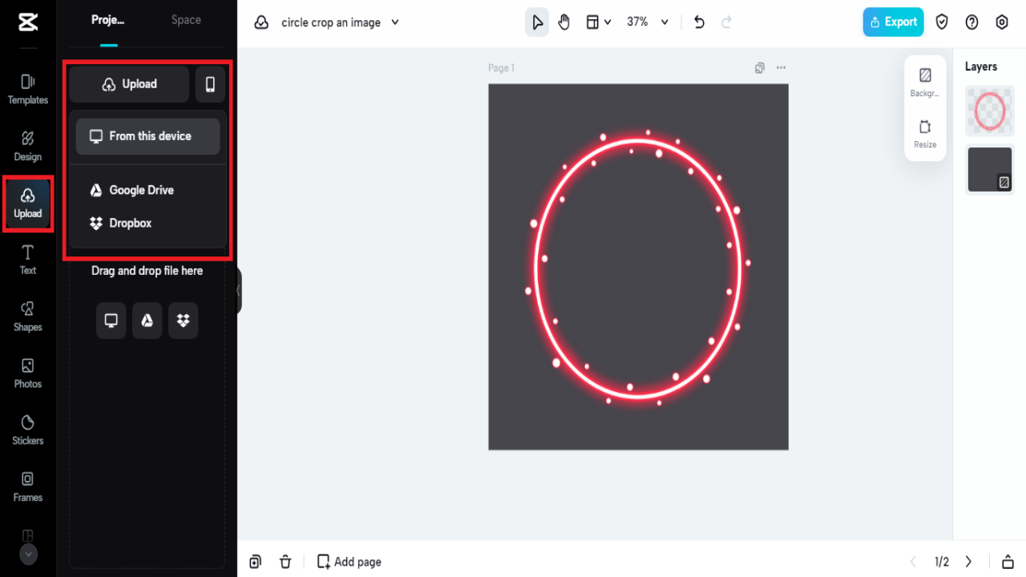This screenshot has height=577, width=1026.
Task: Open the Frames panel
Action: [27, 487]
